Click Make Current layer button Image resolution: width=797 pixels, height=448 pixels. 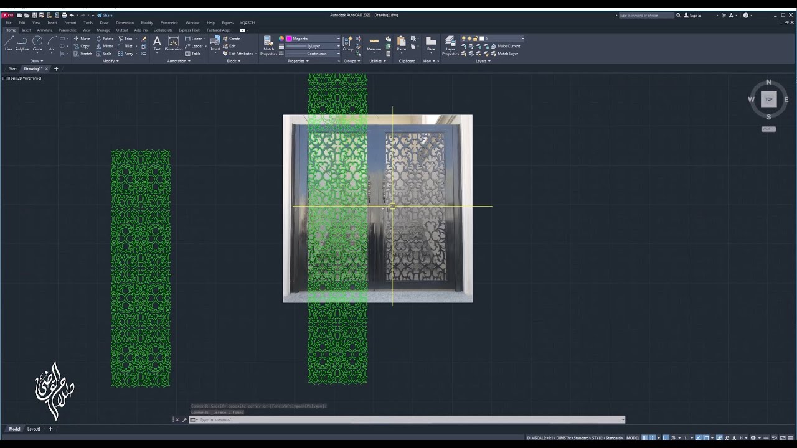pyautogui.click(x=506, y=46)
